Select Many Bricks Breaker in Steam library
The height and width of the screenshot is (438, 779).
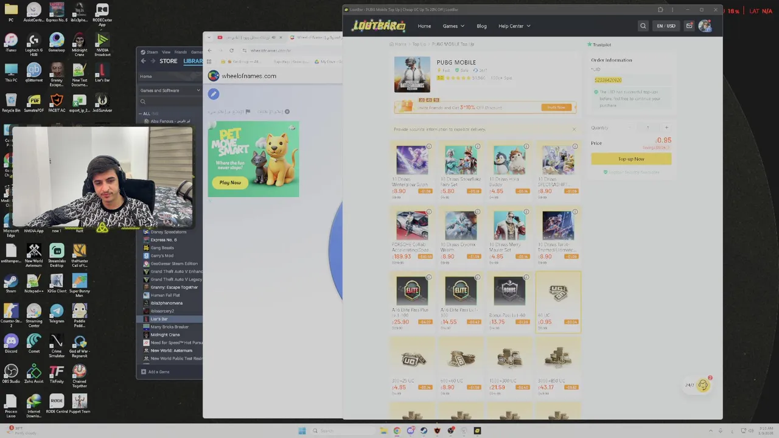[170, 327]
